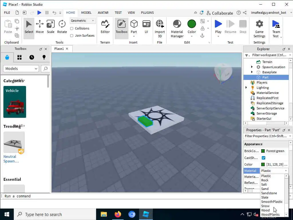
Task: Open Toolbox Creations lightbulb tab
Action: coord(44,57)
